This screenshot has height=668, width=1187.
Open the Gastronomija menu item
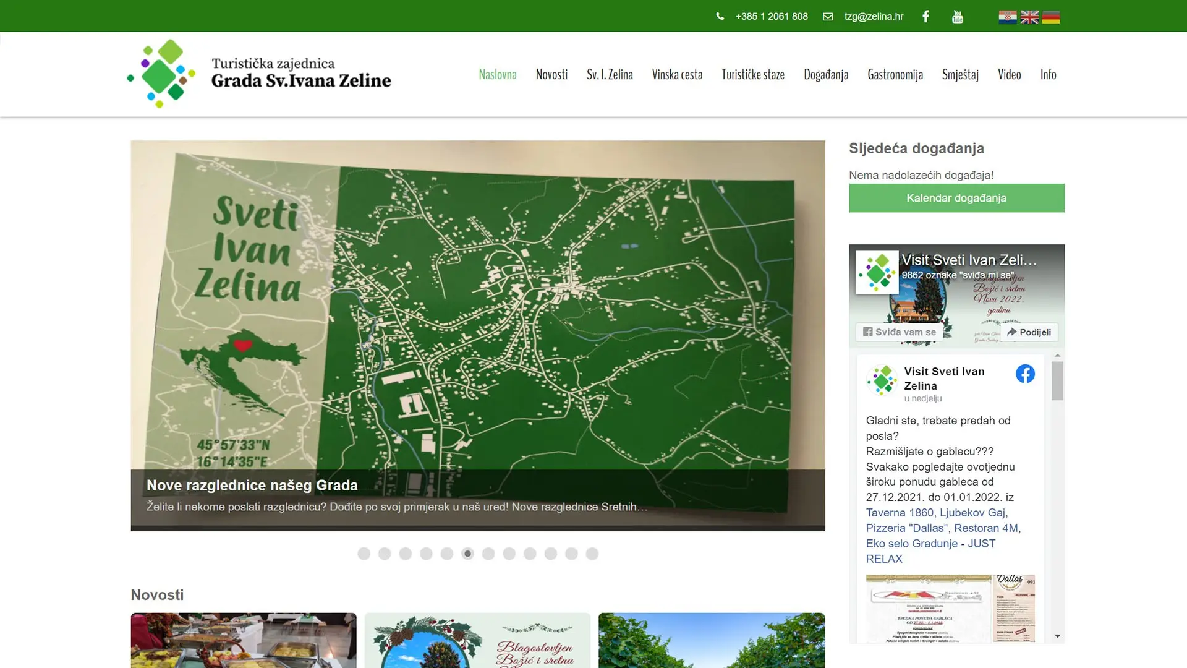[895, 75]
